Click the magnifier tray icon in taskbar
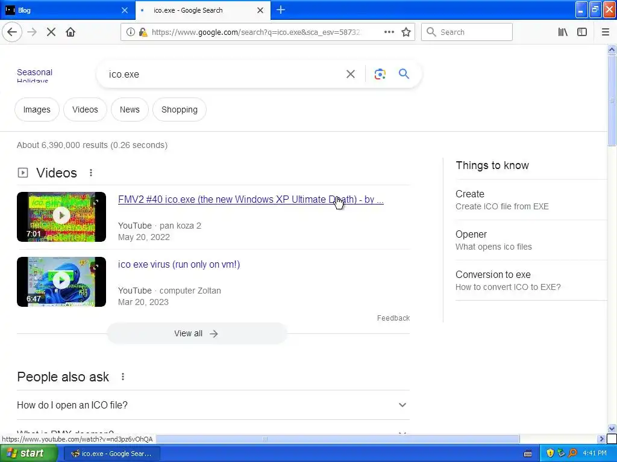The width and height of the screenshot is (617, 462). coord(573,453)
